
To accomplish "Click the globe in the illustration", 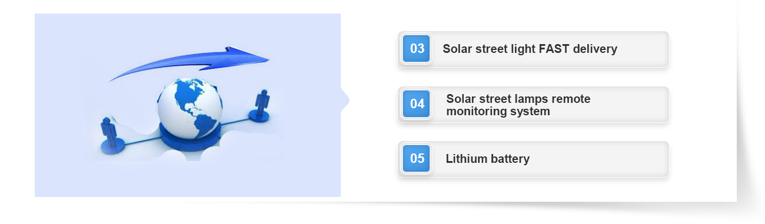I will point(190,111).
